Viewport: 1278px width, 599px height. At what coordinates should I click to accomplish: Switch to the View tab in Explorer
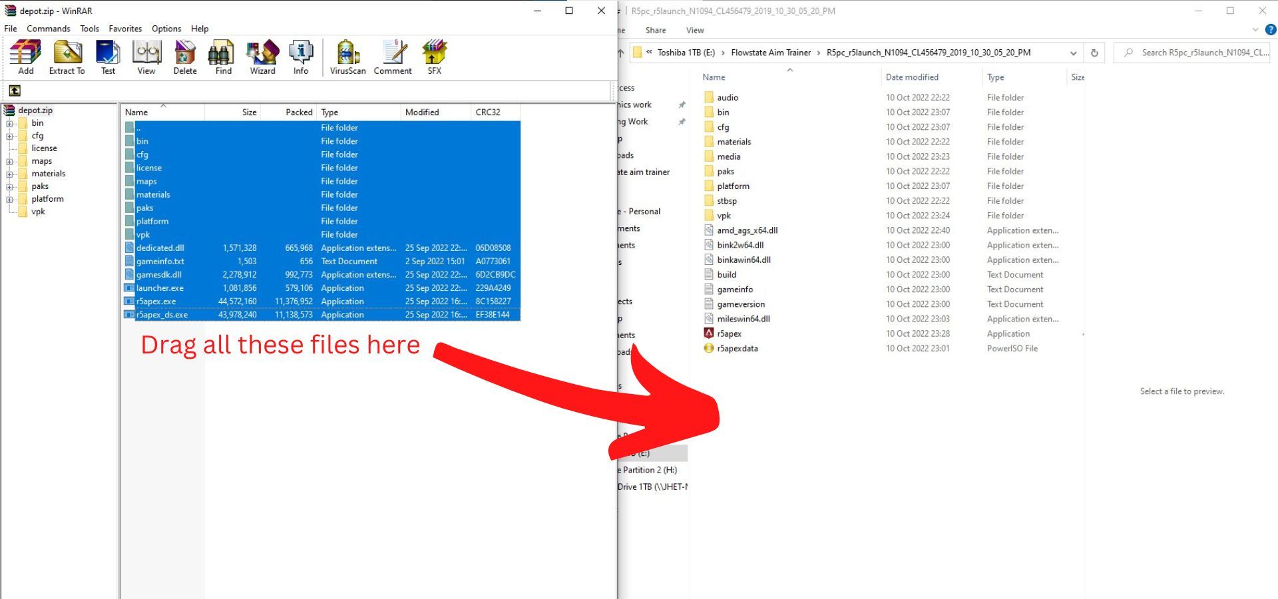(695, 30)
